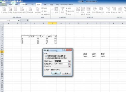Click the >=80 criteria cell under 数学
This screenshot has height=92, width=126.
[105, 56]
